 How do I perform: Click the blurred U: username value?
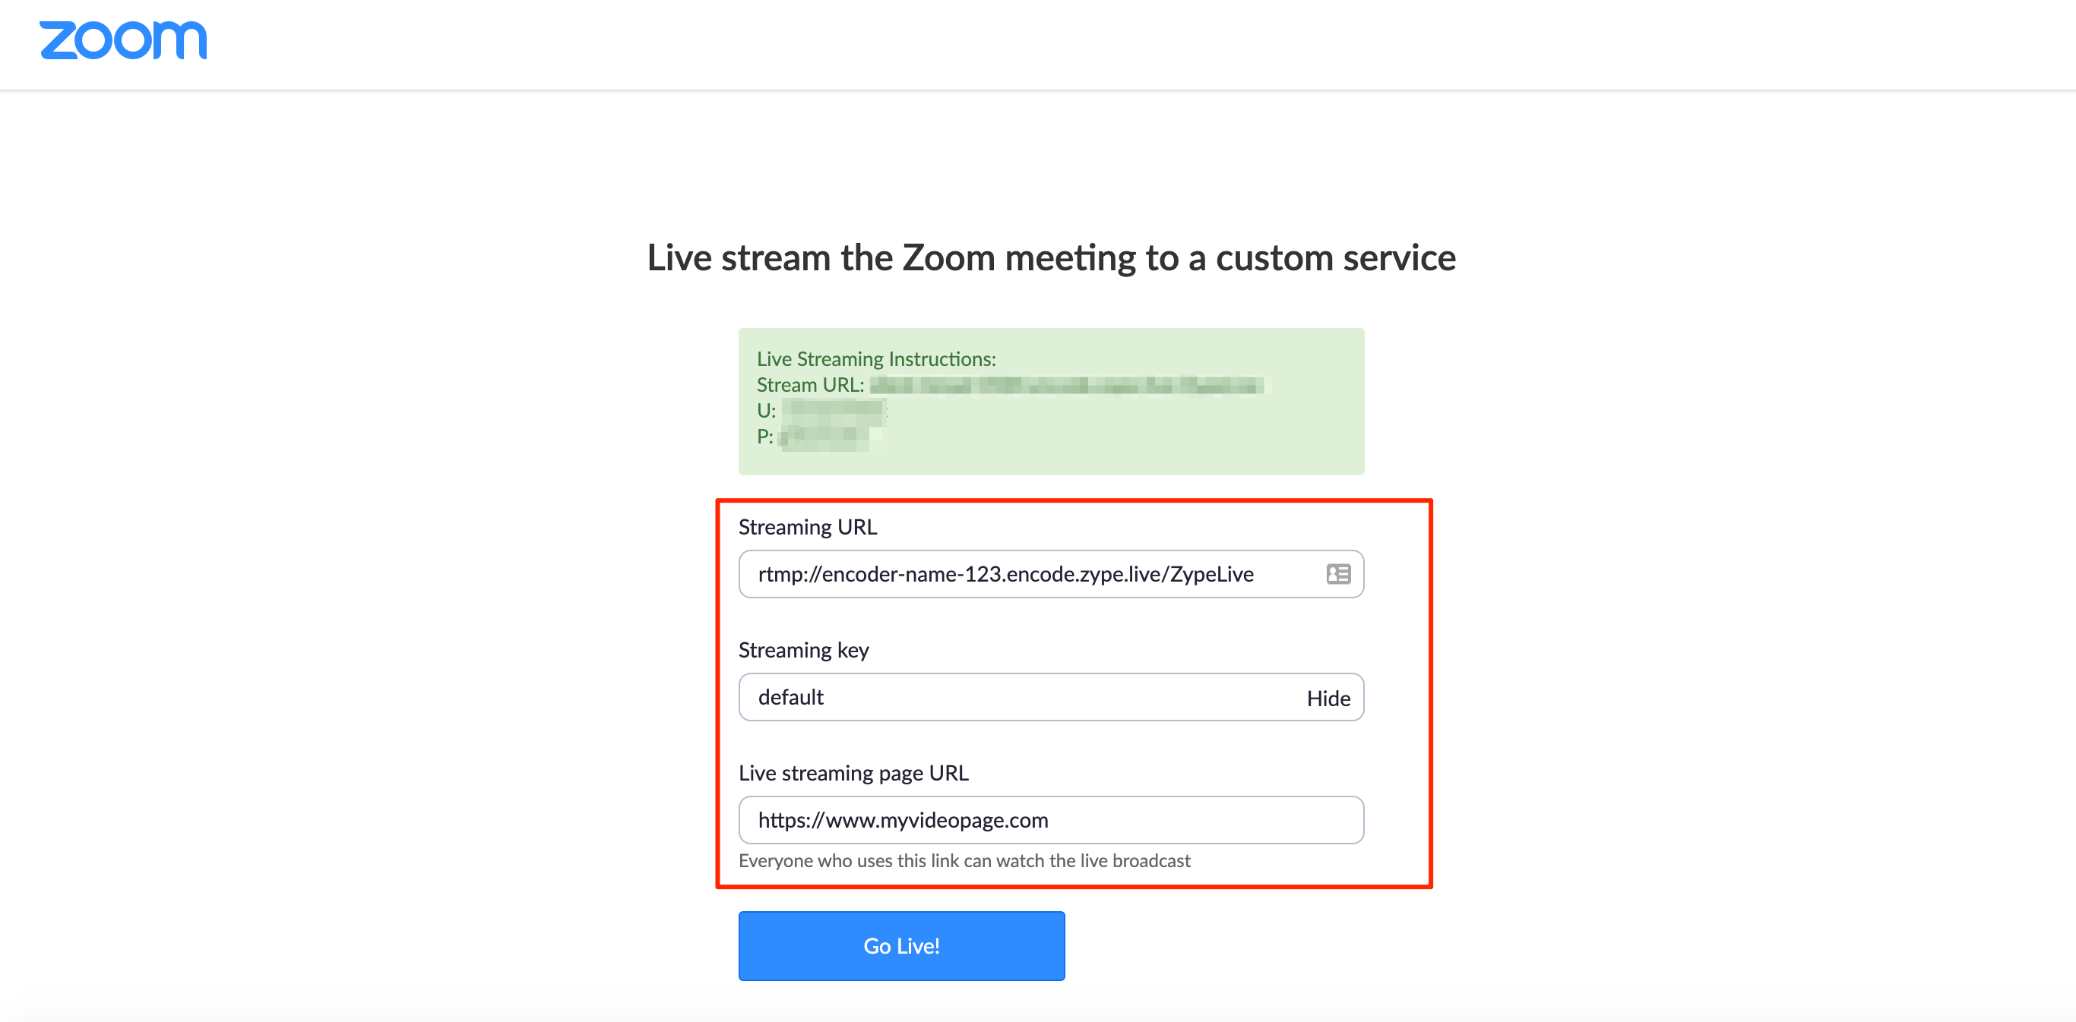click(834, 411)
